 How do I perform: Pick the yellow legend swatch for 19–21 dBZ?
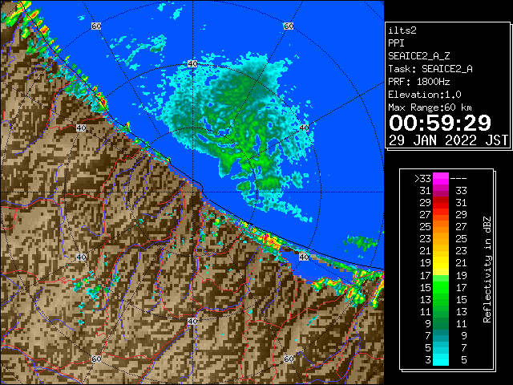point(441,263)
